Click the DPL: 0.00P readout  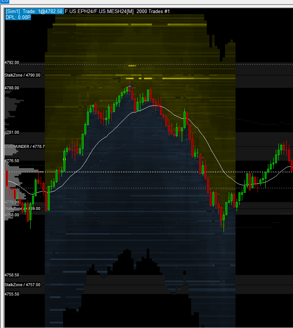pyautogui.click(x=18, y=17)
